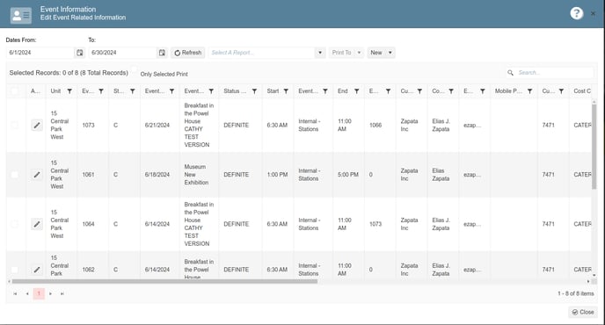The height and width of the screenshot is (325, 605).
Task: Open filter for the Cu... column before Co...
Action: pos(419,91)
